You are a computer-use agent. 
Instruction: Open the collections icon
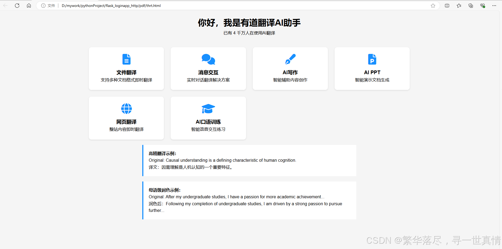click(471, 6)
